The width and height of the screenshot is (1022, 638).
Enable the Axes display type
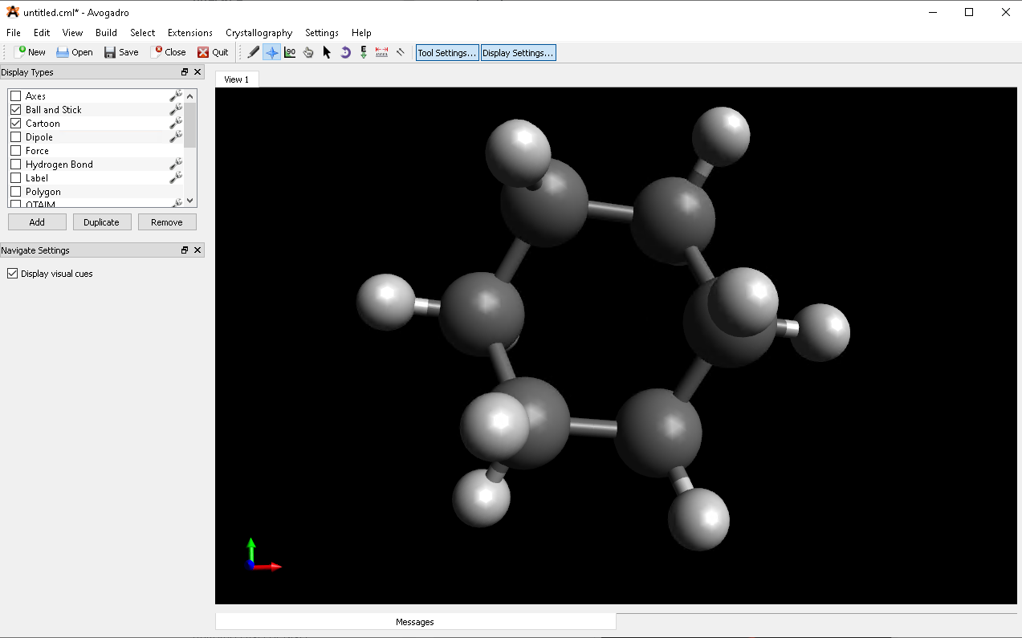point(15,95)
